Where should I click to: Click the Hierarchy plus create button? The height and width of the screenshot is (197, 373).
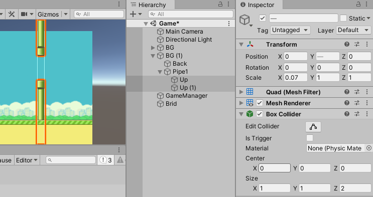pos(133,14)
